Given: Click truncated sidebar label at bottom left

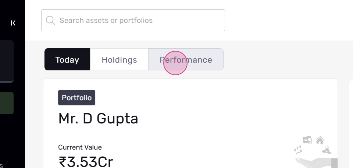Looking at the screenshot, I should [1, 166].
